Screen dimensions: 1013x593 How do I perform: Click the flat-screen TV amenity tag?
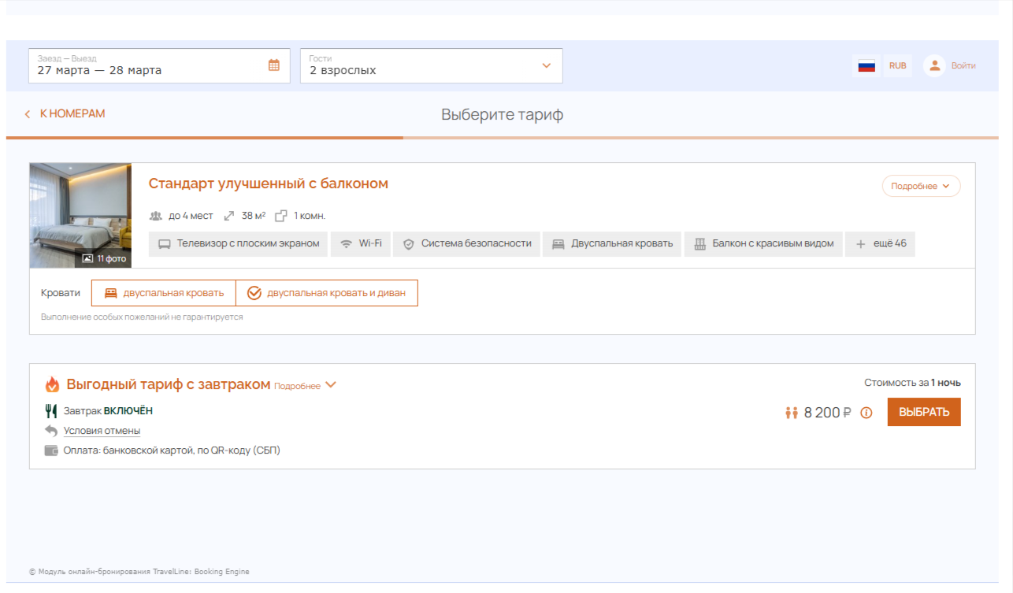[238, 244]
